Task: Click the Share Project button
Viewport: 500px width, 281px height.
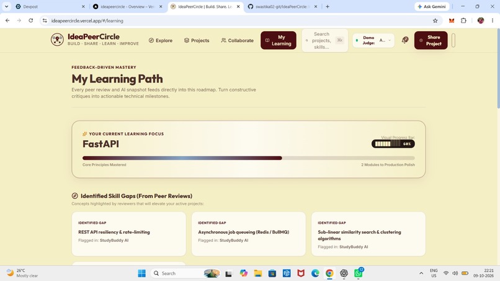Action: pos(431,40)
